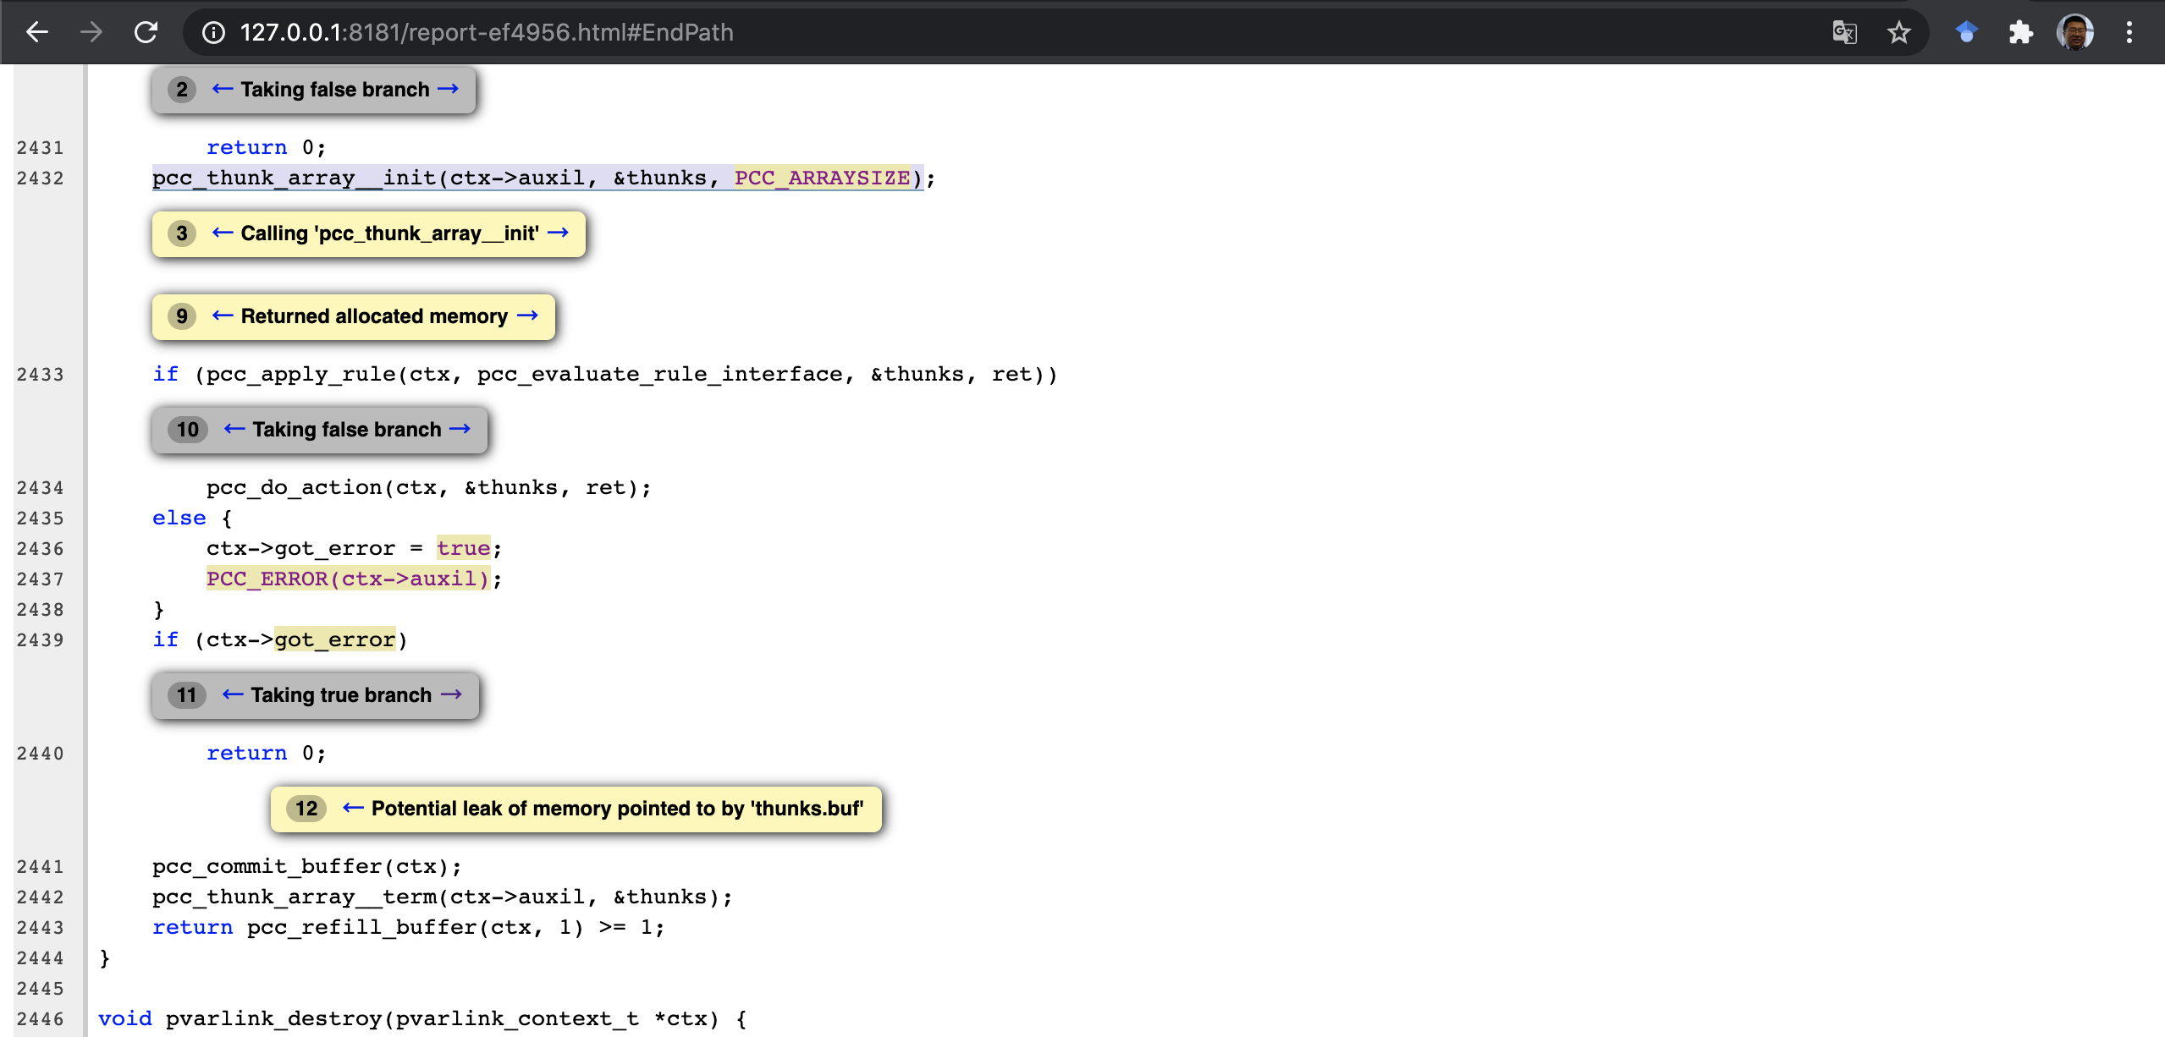
Task: Open the Extensions puzzle icon
Action: coord(2020,32)
